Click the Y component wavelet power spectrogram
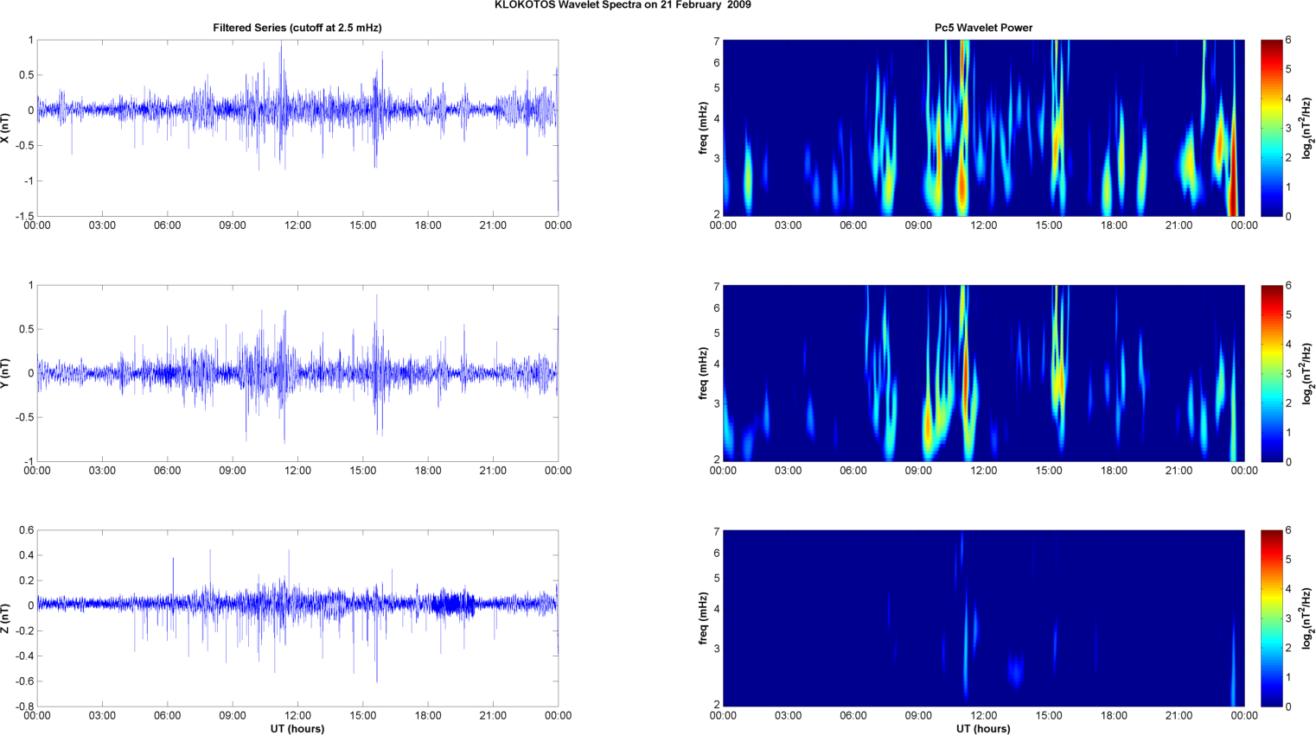 click(x=983, y=373)
